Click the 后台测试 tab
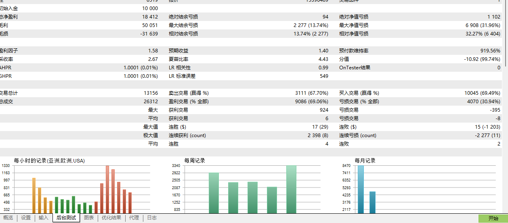This screenshot has width=508, height=223. [x=66, y=218]
